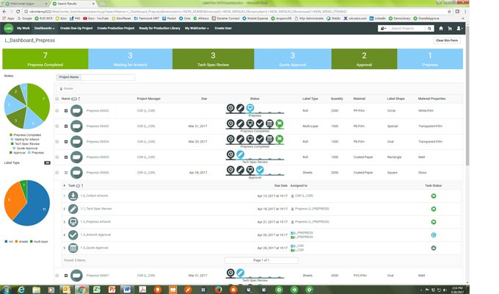Expand the Prepress 00007 row
This screenshot has width=499, height=294.
coord(66,276)
